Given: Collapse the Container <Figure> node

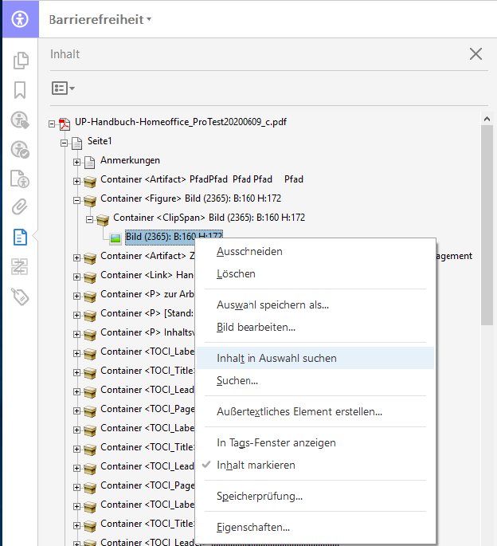Looking at the screenshot, I should (x=77, y=200).
